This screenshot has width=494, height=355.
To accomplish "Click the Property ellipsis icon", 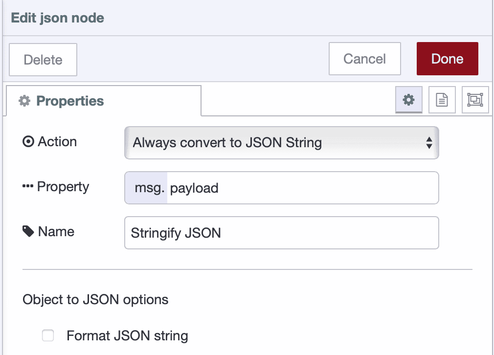I will pos(28,186).
